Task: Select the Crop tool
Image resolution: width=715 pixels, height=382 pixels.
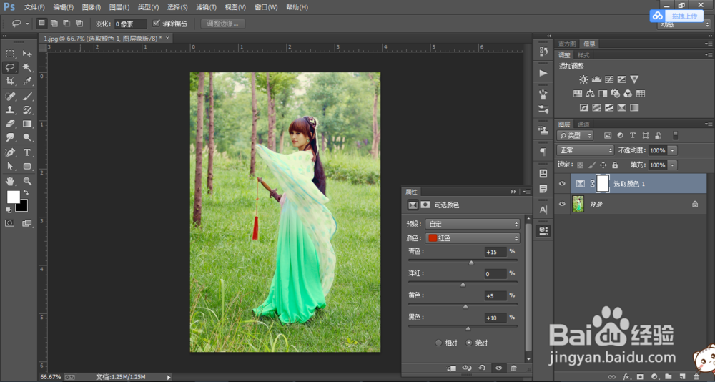Action: [x=10, y=82]
